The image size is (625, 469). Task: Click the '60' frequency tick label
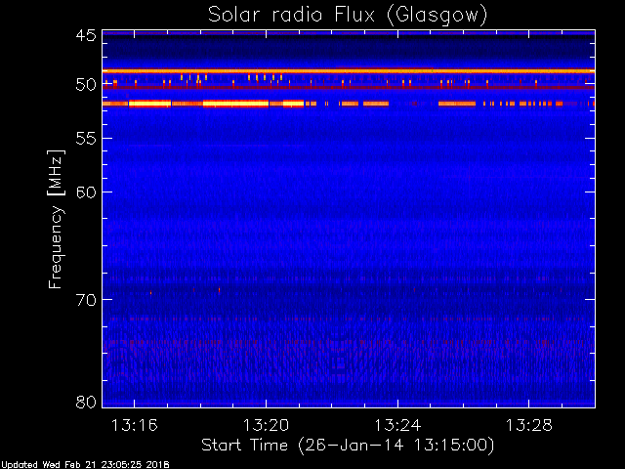(x=86, y=192)
